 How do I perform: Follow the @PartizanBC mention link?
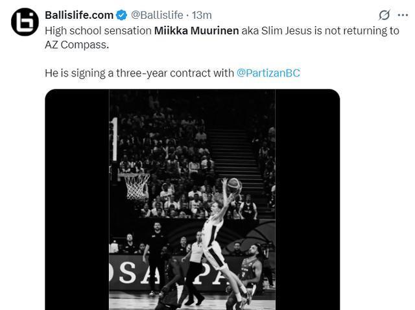click(268, 73)
